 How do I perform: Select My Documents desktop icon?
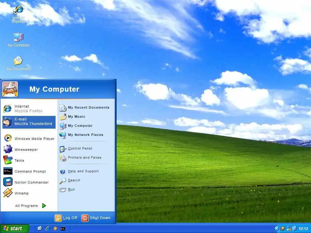(19, 63)
